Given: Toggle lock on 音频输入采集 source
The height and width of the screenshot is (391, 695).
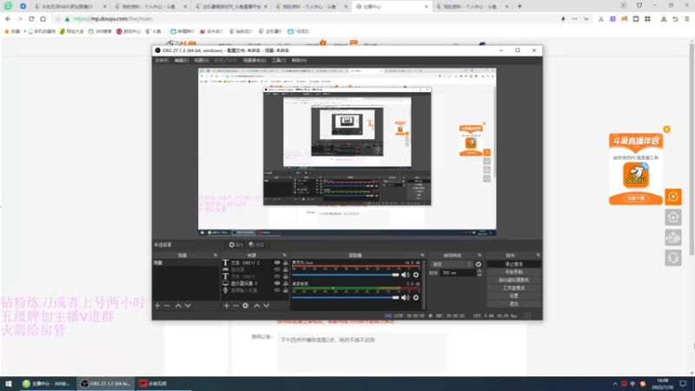Looking at the screenshot, I should pos(286,290).
